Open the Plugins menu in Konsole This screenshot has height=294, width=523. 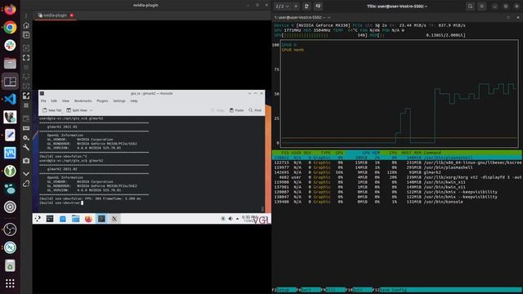coord(102,100)
